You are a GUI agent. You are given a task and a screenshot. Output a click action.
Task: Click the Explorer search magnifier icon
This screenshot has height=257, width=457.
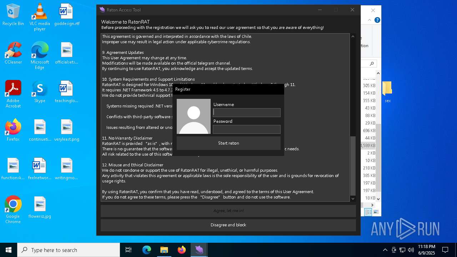click(x=372, y=64)
